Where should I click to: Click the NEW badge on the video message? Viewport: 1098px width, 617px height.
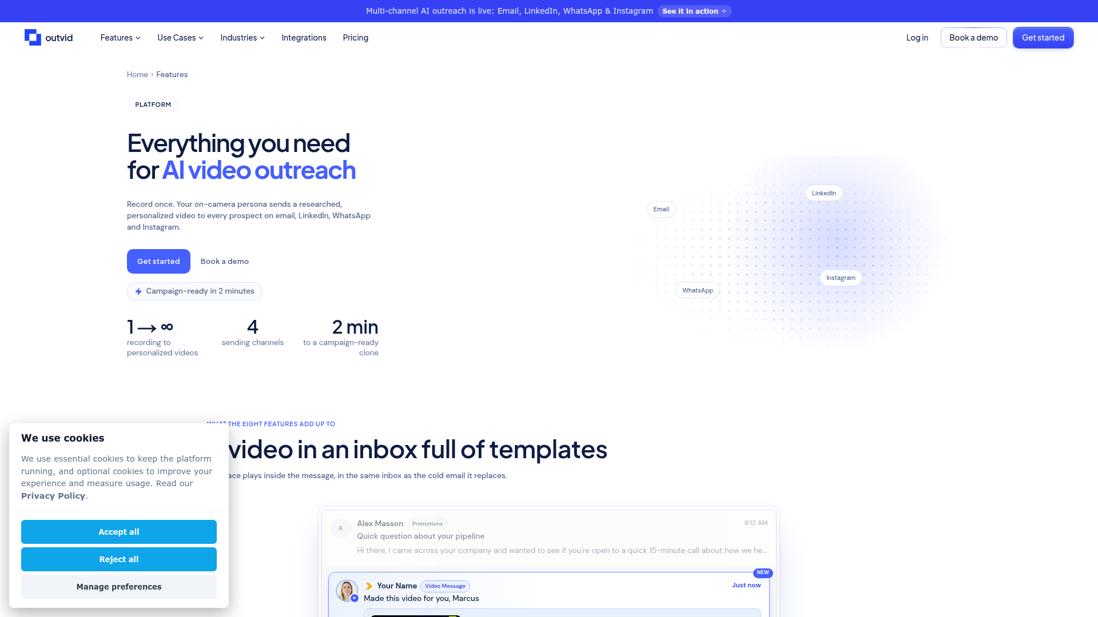point(763,572)
